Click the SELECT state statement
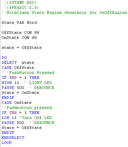This screenshot has width=128, height=147. pyautogui.click(x=18, y=63)
